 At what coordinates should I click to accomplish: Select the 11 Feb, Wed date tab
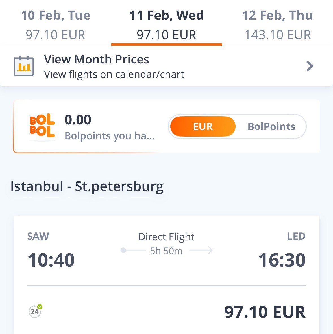point(166,25)
